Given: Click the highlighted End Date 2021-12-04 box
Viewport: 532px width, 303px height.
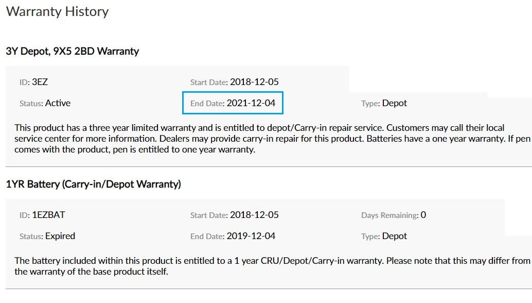Looking at the screenshot, I should pos(233,103).
